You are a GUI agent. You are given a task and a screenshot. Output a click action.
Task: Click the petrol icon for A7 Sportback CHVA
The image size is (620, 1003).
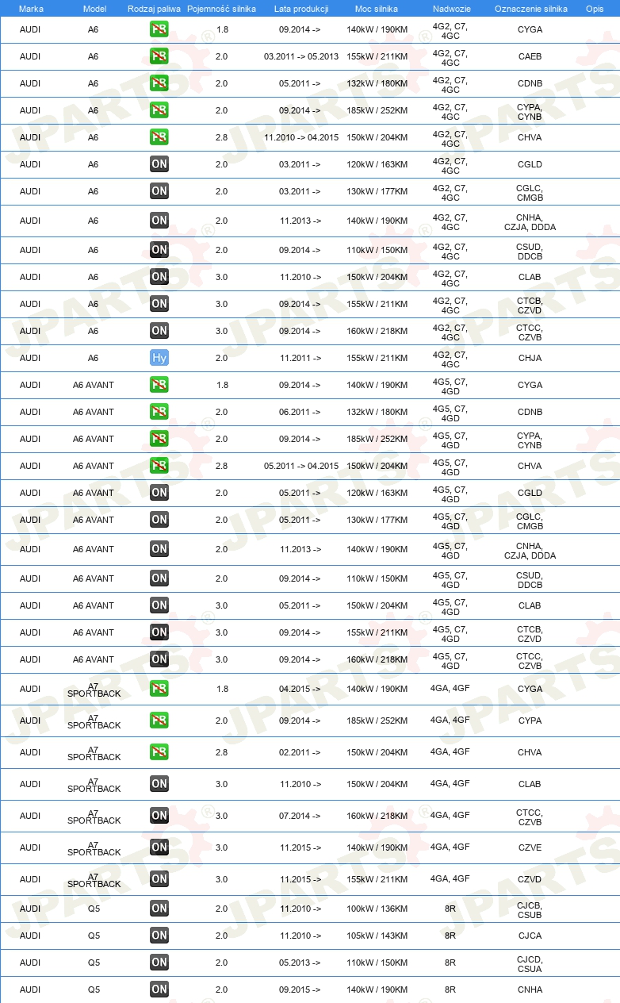159,752
